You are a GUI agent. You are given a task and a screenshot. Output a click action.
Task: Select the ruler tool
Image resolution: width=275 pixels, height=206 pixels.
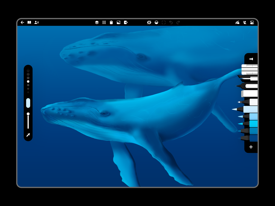pyautogui.click(x=249, y=69)
